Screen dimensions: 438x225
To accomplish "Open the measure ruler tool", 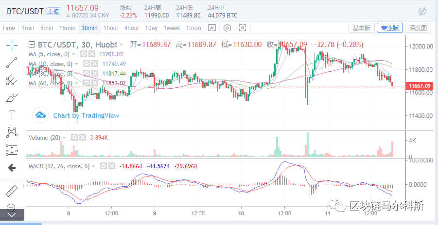I will click(x=11, y=191).
